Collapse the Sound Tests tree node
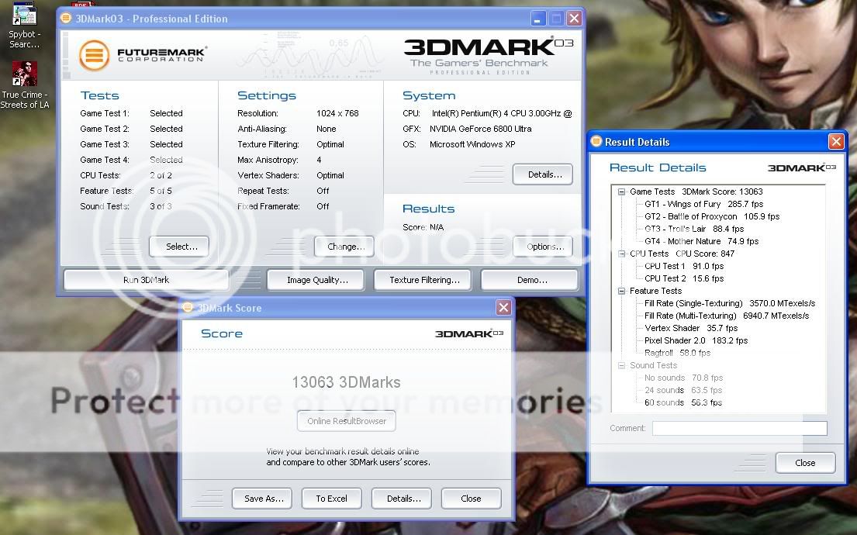857x535 pixels. tap(622, 365)
